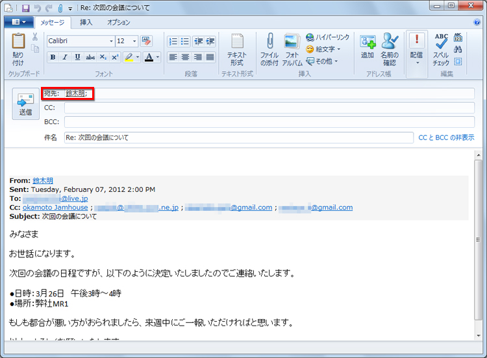This screenshot has height=358, width=487.
Task: Open the Calibri font name dropdown
Action: pyautogui.click(x=111, y=41)
